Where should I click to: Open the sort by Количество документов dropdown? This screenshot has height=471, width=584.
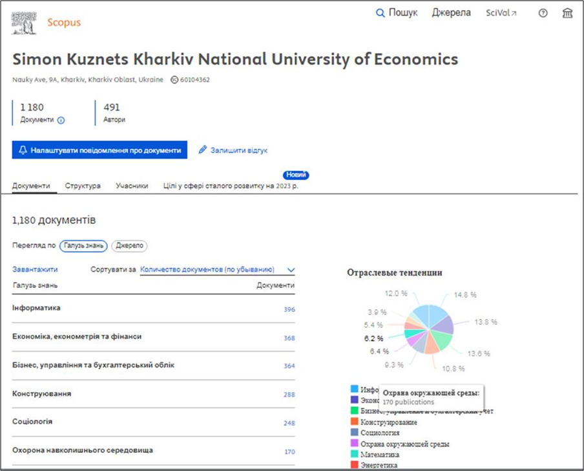pos(207,270)
